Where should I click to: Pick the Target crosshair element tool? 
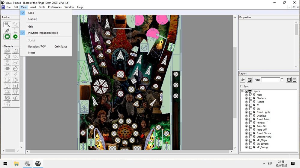(x=15, y=80)
